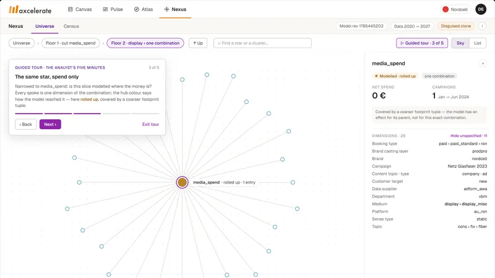Click the Topic value cons fix fiber
This screenshot has width=495, height=278.
coord(472,227)
